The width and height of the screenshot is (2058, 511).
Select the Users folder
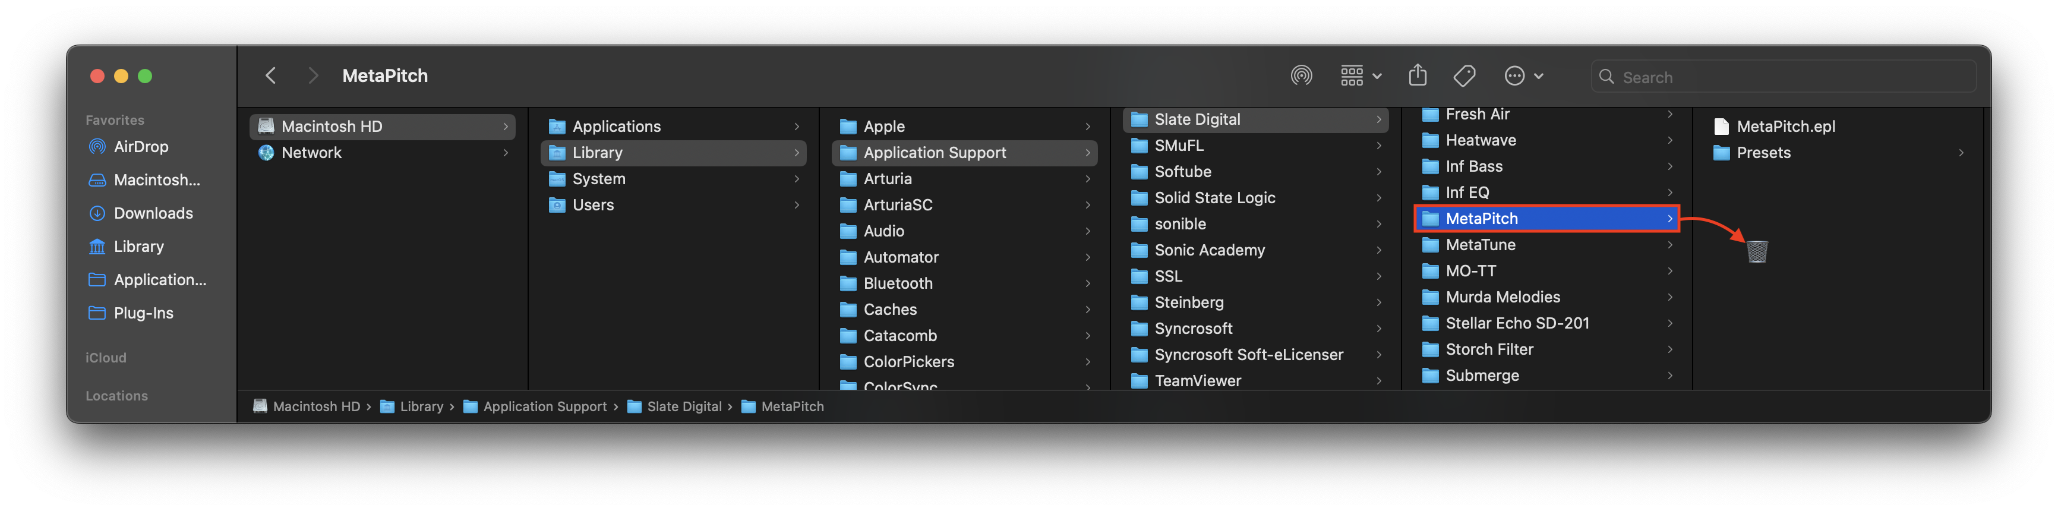(673, 205)
